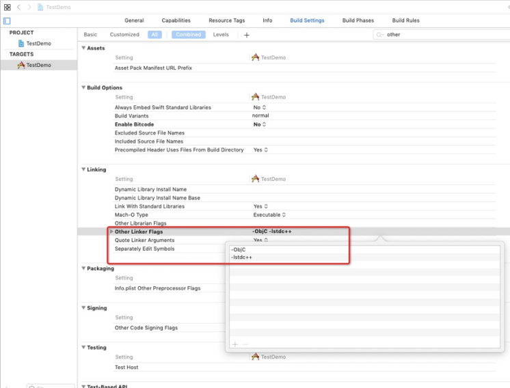The width and height of the screenshot is (510, 388).
Task: Click the TestDemo file icon in breadcrumb
Action: pyautogui.click(x=40, y=6)
